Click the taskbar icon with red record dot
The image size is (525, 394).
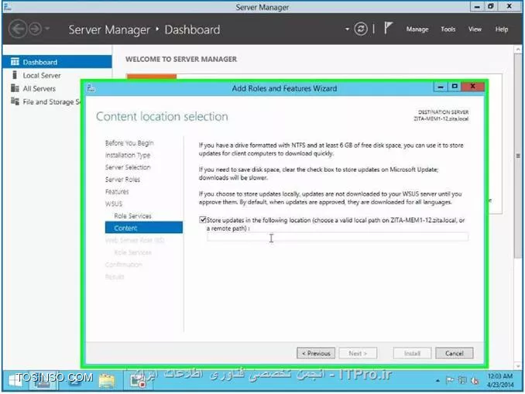pos(138,381)
